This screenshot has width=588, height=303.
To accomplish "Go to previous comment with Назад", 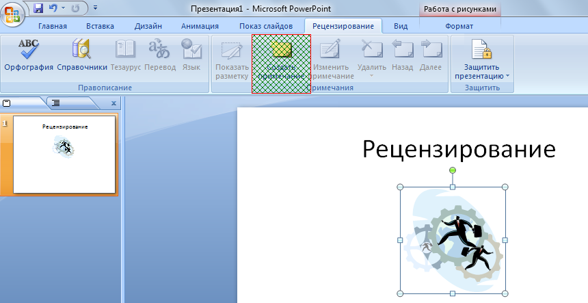I will (x=403, y=55).
